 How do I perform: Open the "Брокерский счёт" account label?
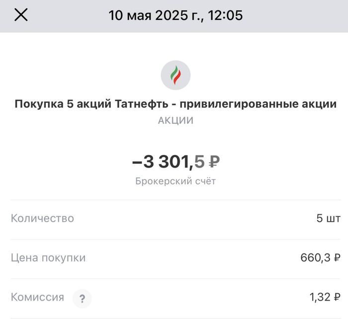click(175, 182)
